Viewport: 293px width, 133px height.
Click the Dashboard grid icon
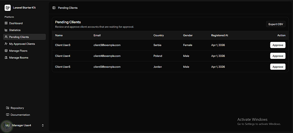point(6,23)
